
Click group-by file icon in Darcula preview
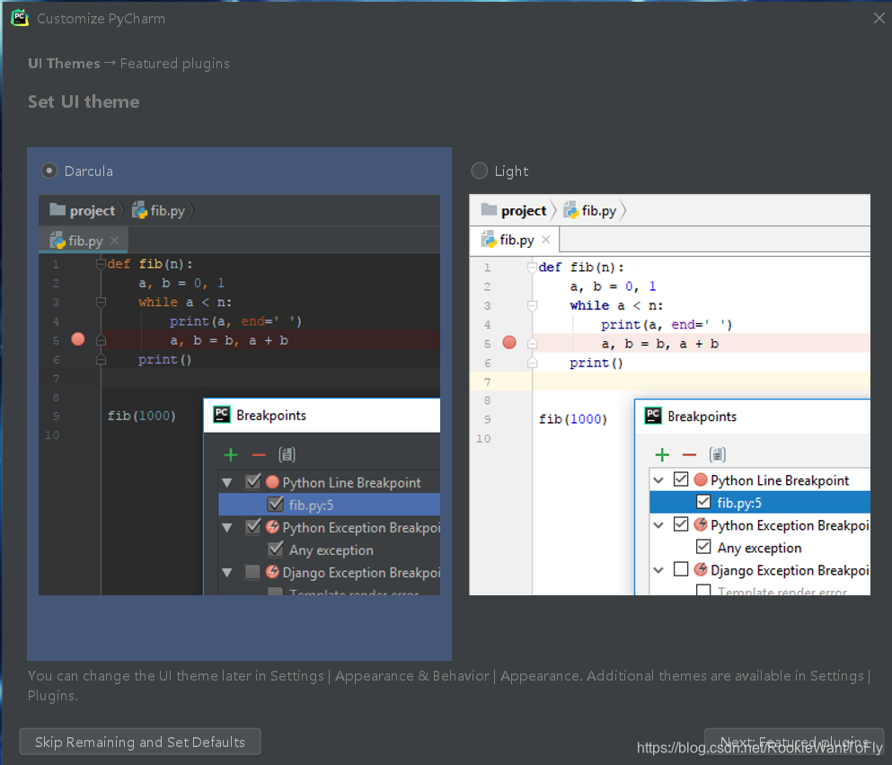click(x=287, y=454)
